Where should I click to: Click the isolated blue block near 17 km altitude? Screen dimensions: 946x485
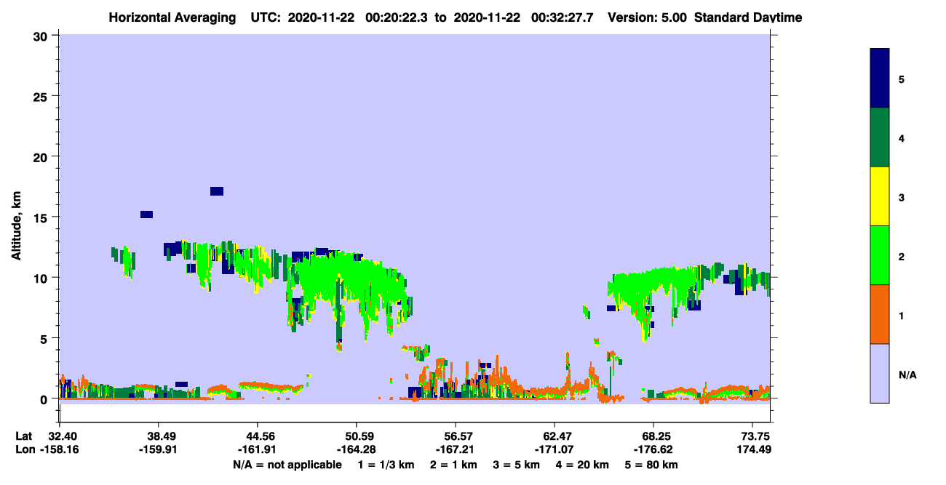pos(217,191)
